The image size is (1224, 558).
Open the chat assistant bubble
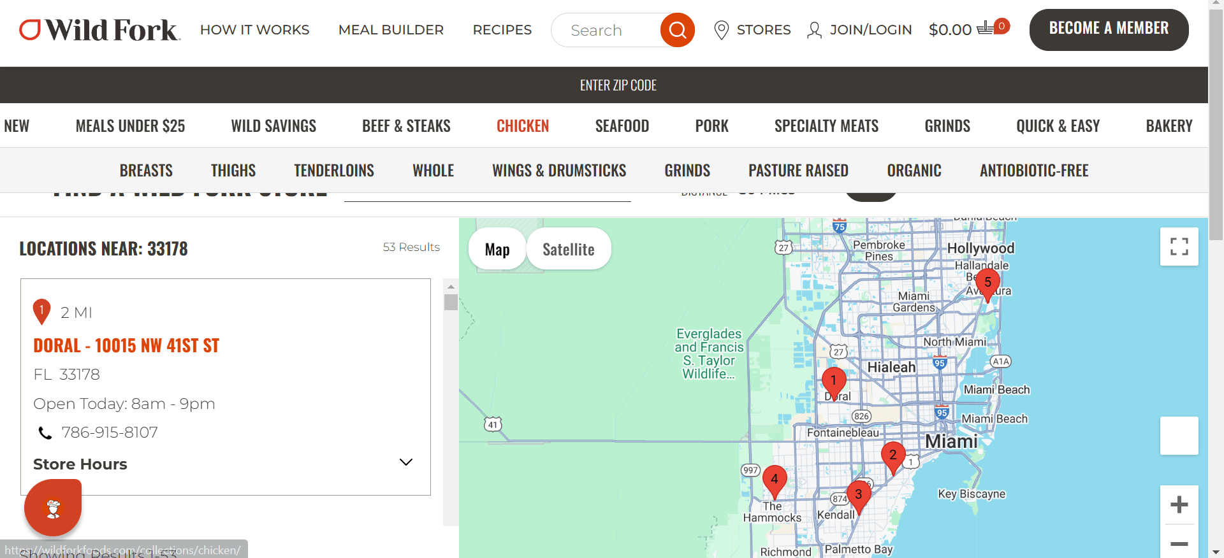[53, 508]
